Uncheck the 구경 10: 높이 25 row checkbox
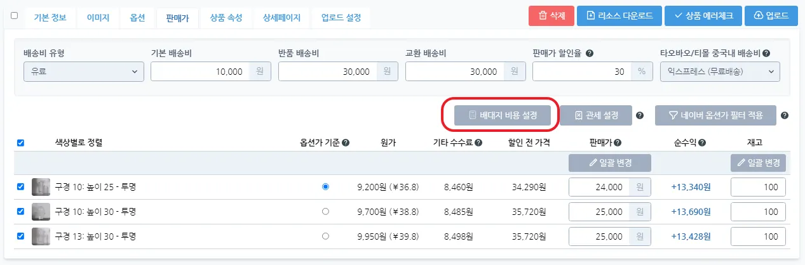This screenshot has height=265, width=805. tap(21, 187)
